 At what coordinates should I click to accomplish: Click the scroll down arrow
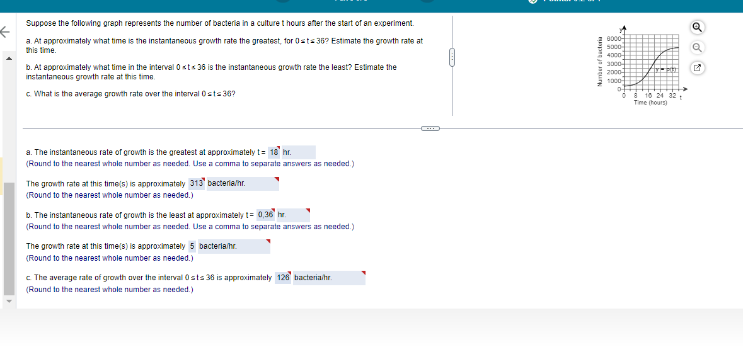pos(9,302)
